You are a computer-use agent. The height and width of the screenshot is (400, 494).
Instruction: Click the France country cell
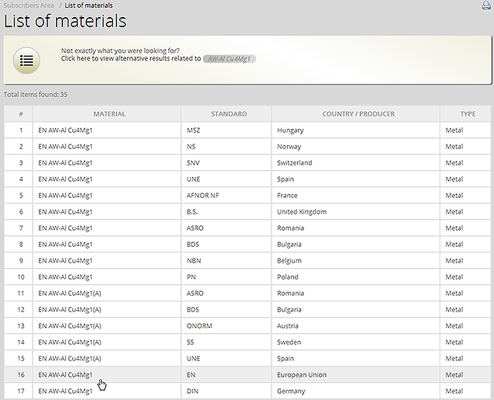tap(356, 196)
